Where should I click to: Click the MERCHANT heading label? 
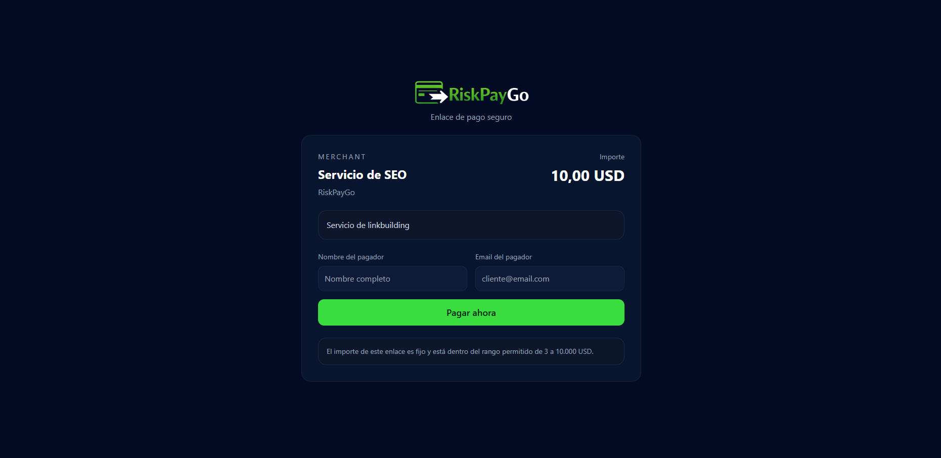(x=342, y=157)
